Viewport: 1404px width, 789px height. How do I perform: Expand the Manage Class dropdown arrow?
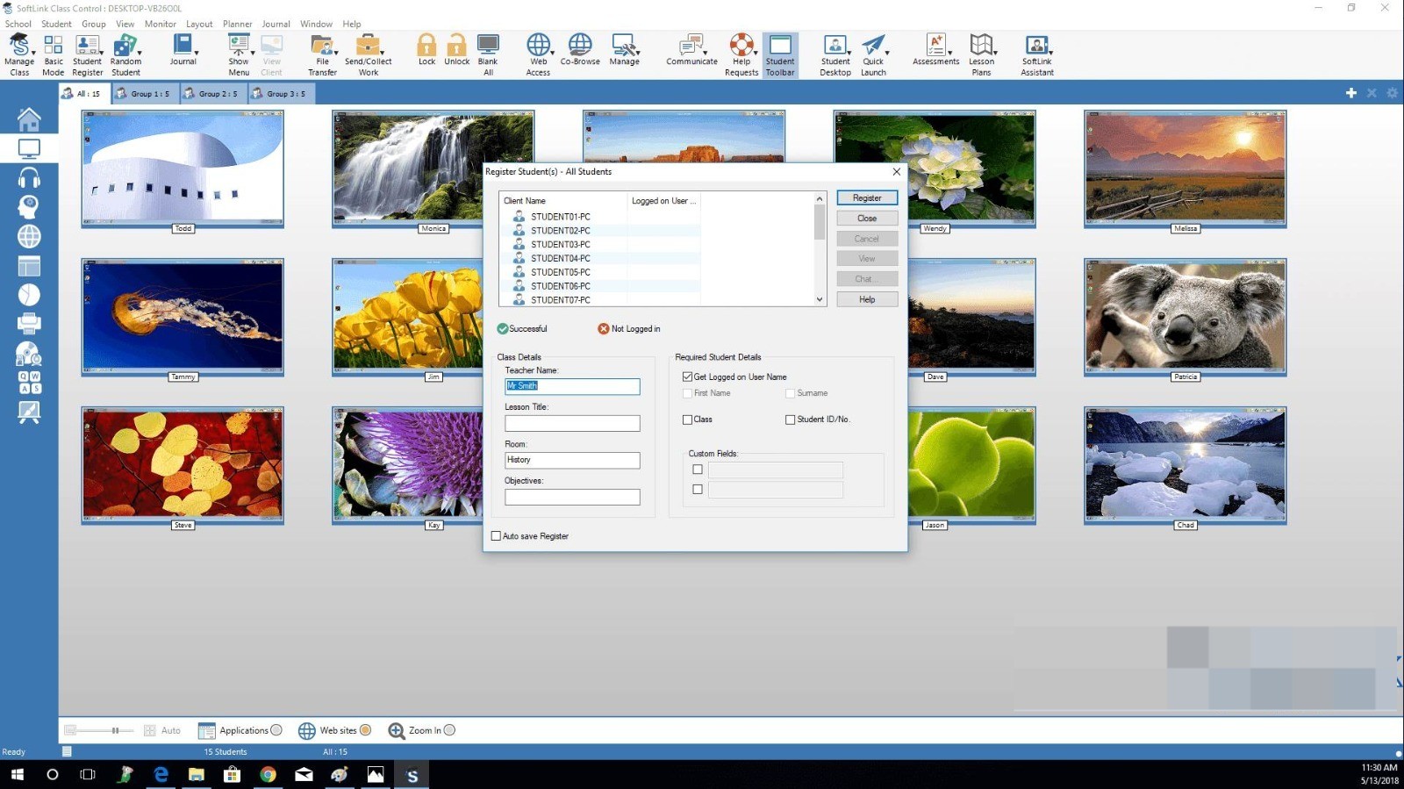click(33, 53)
